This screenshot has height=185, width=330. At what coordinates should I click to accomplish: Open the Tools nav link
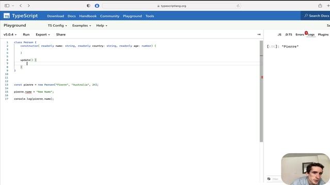point(150,16)
